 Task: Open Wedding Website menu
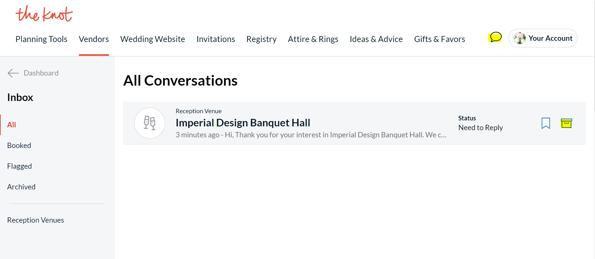[153, 39]
